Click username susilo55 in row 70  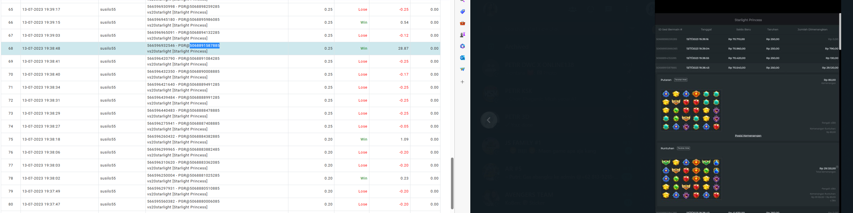pyautogui.click(x=108, y=75)
